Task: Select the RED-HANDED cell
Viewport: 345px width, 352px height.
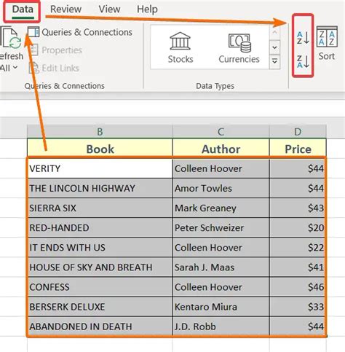Action: click(x=100, y=227)
